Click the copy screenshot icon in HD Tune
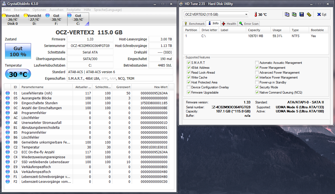Image resolution: width=335 pixels, height=194 pixels. 294,14
